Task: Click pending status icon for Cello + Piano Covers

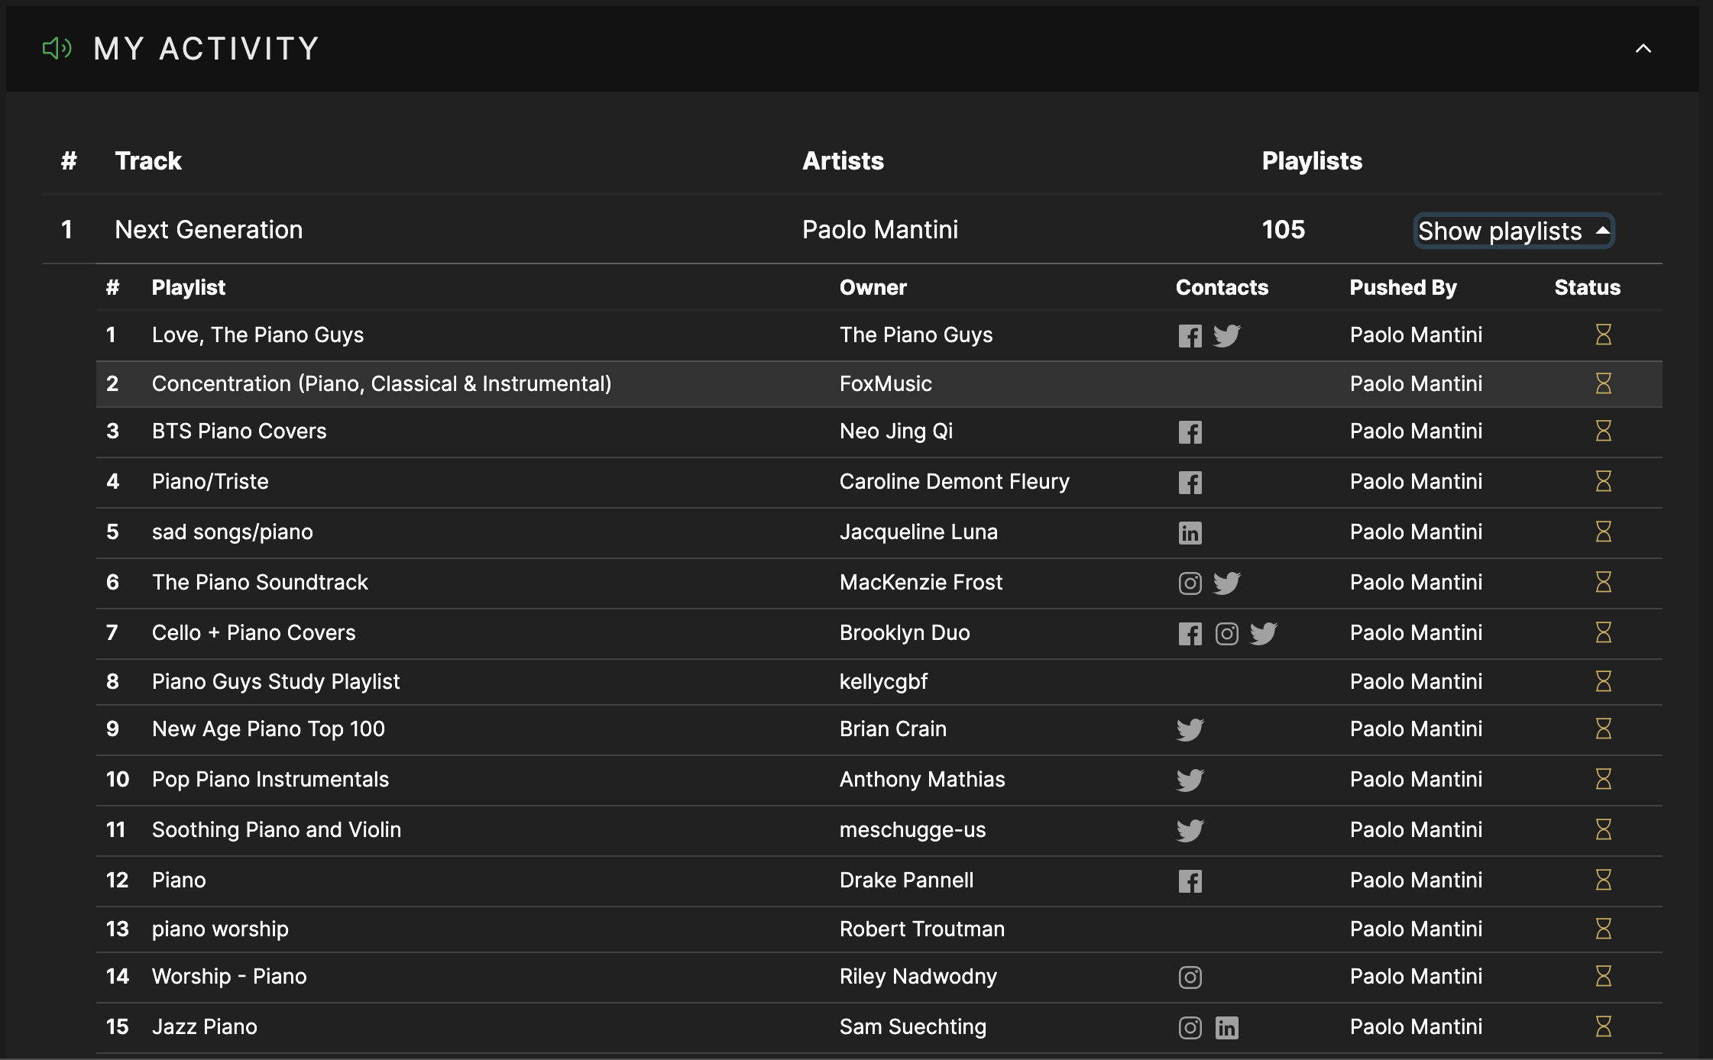Action: 1604,632
